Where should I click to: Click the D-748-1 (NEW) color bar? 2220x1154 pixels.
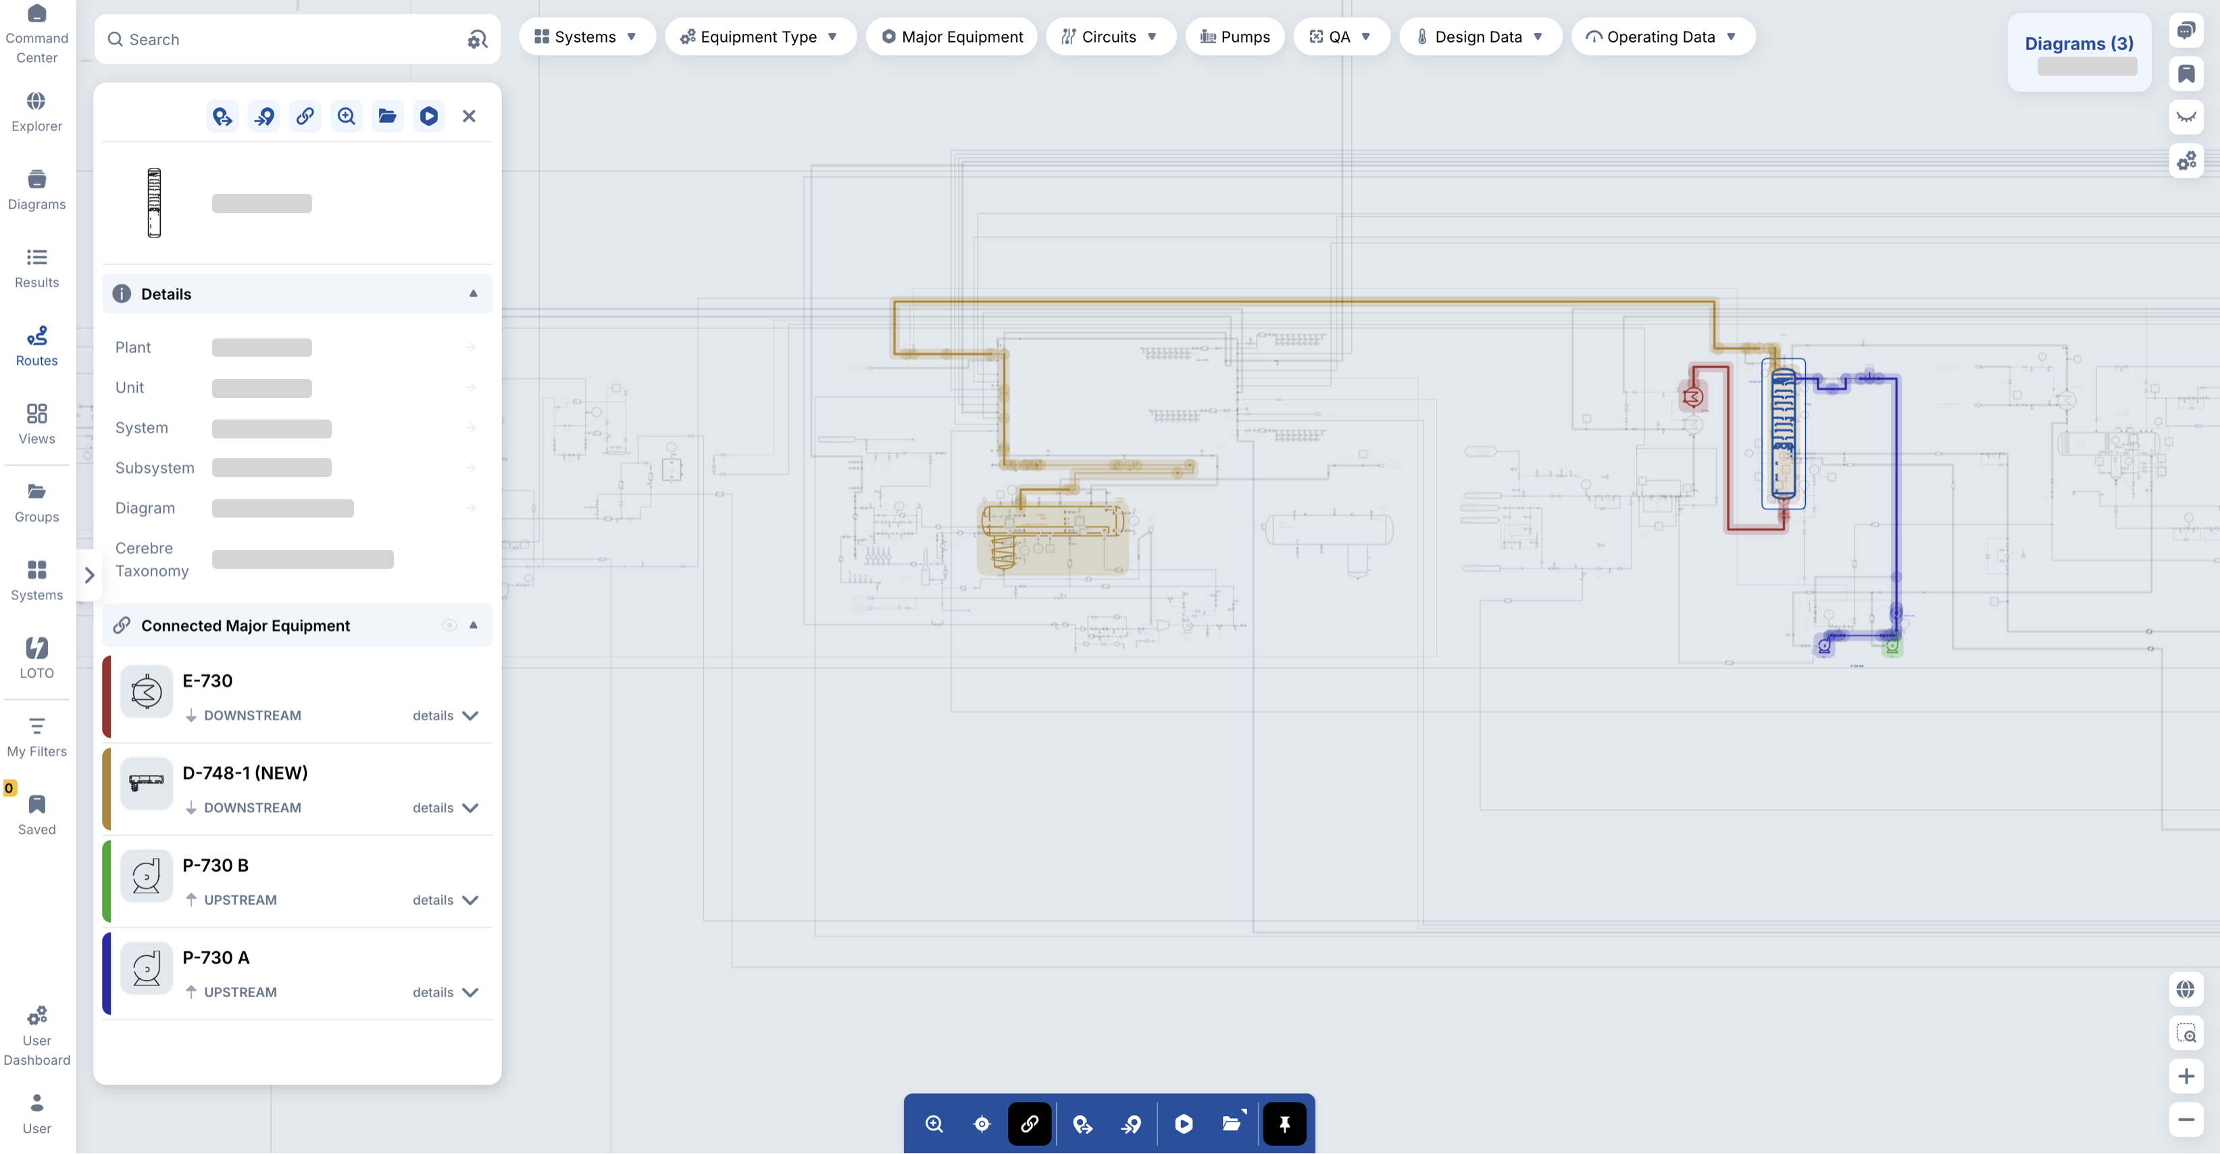coord(107,788)
